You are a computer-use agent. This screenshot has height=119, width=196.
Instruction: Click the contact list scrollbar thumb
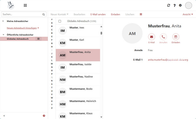click(x=101, y=33)
